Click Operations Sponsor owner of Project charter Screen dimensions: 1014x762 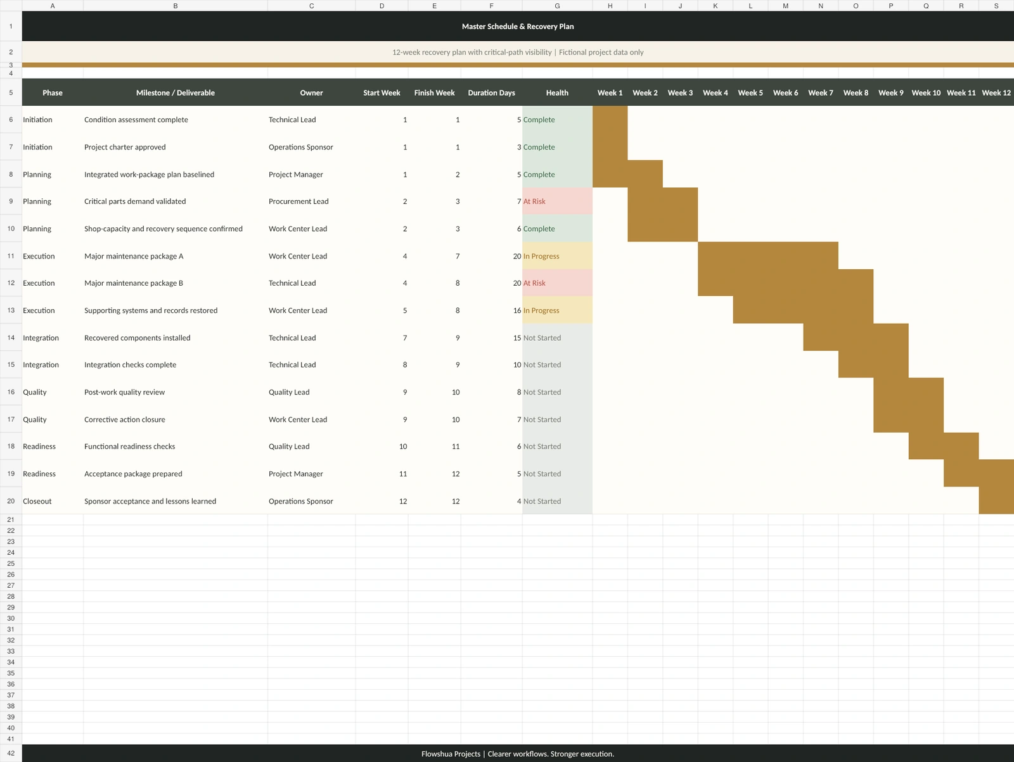[x=311, y=147]
